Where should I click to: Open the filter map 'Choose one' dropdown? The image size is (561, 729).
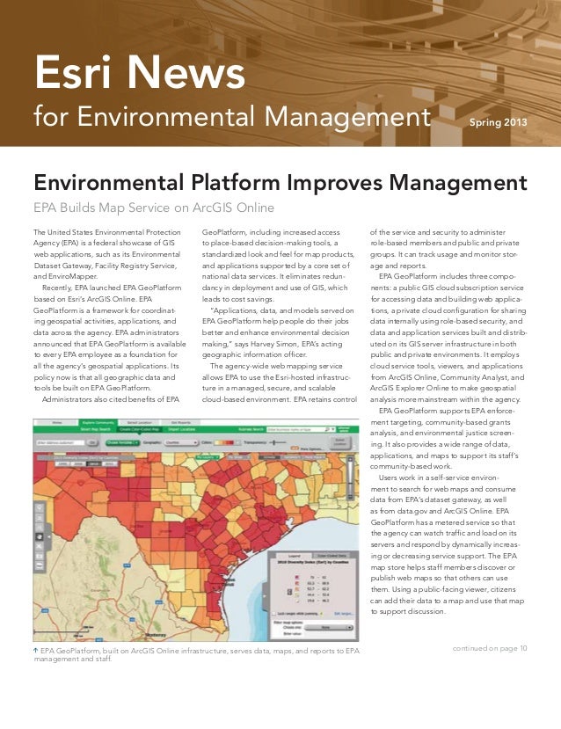tap(329, 627)
